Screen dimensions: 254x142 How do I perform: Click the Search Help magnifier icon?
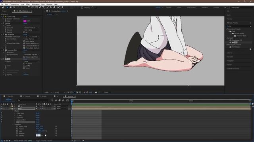click(229, 7)
